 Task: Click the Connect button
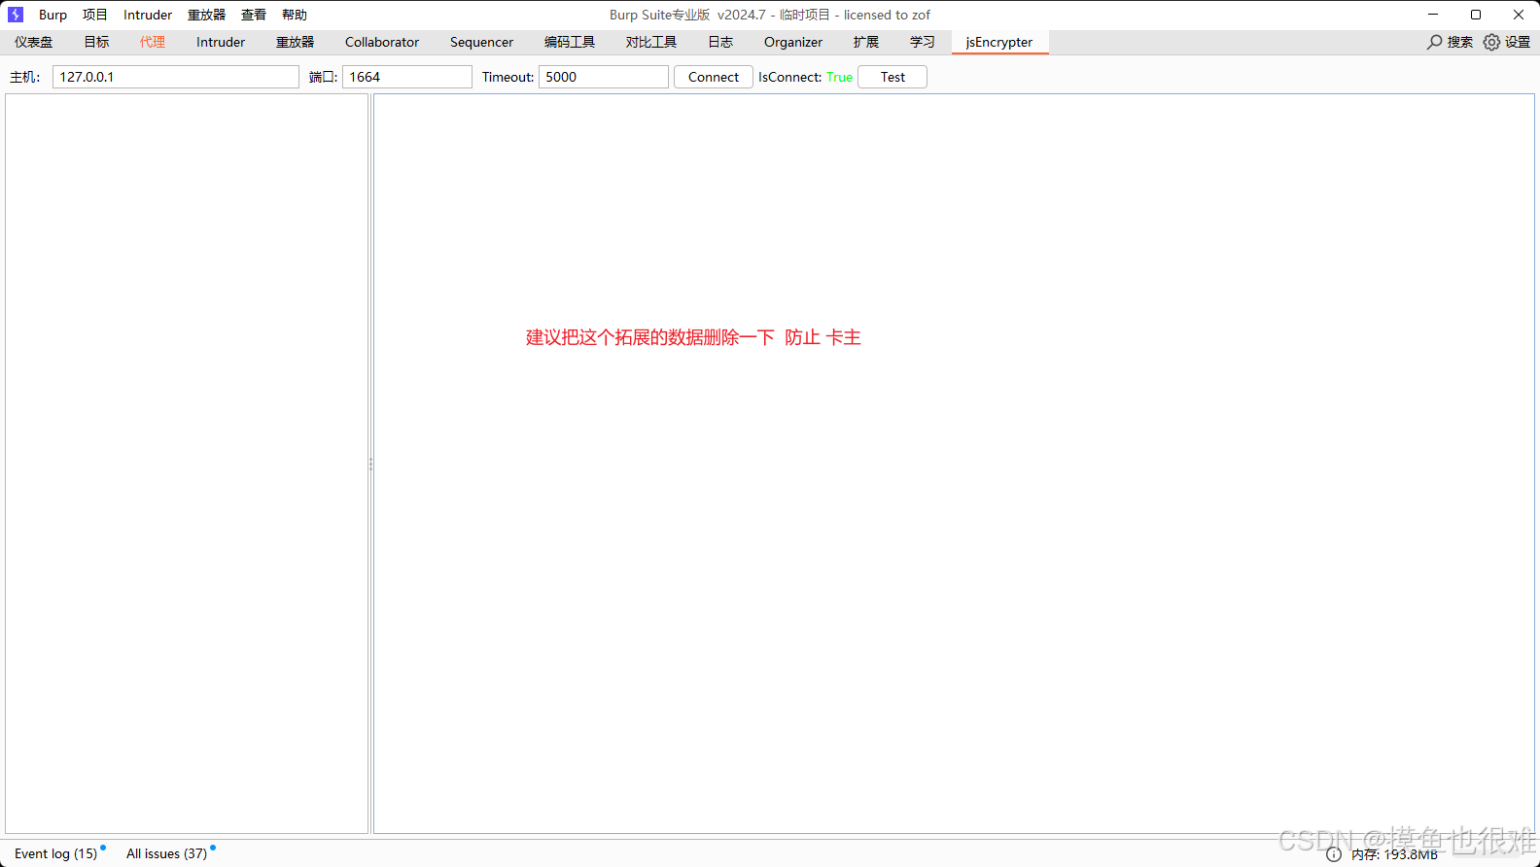(x=714, y=77)
